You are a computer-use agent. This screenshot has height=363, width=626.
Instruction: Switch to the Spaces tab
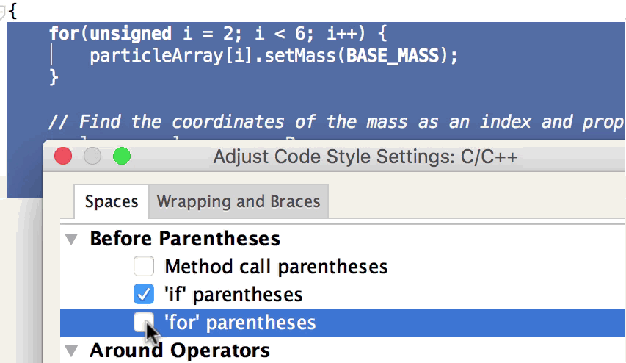coord(112,201)
